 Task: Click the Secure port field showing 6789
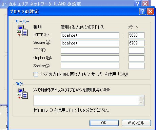coord(136,43)
